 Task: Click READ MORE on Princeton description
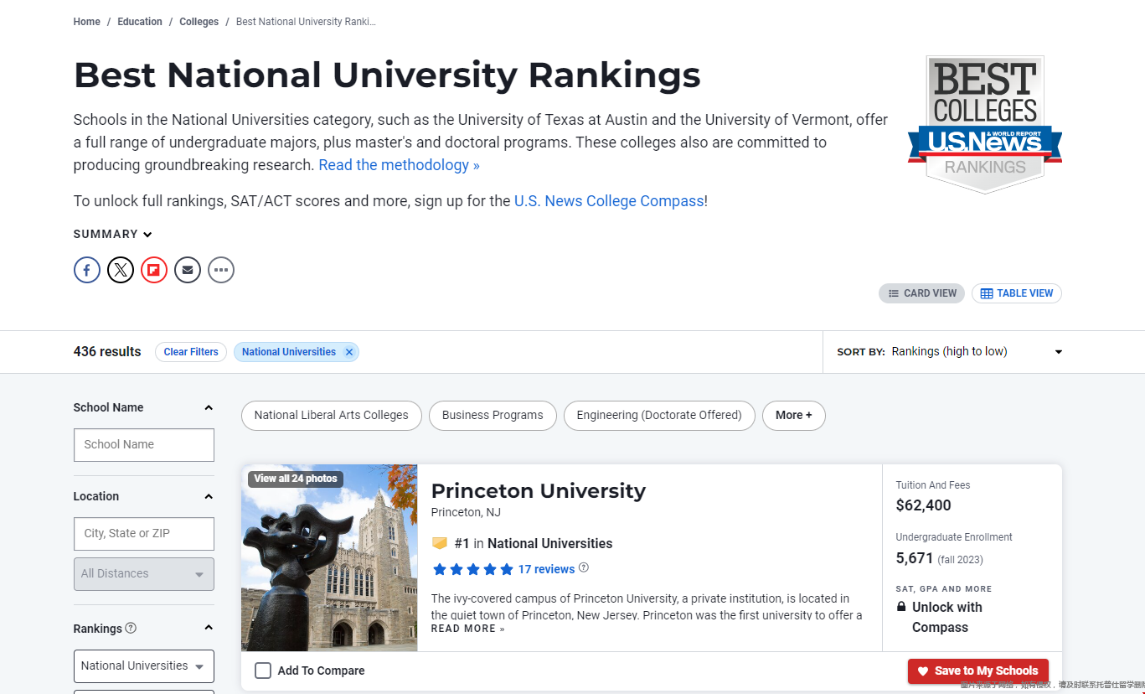pyautogui.click(x=468, y=629)
